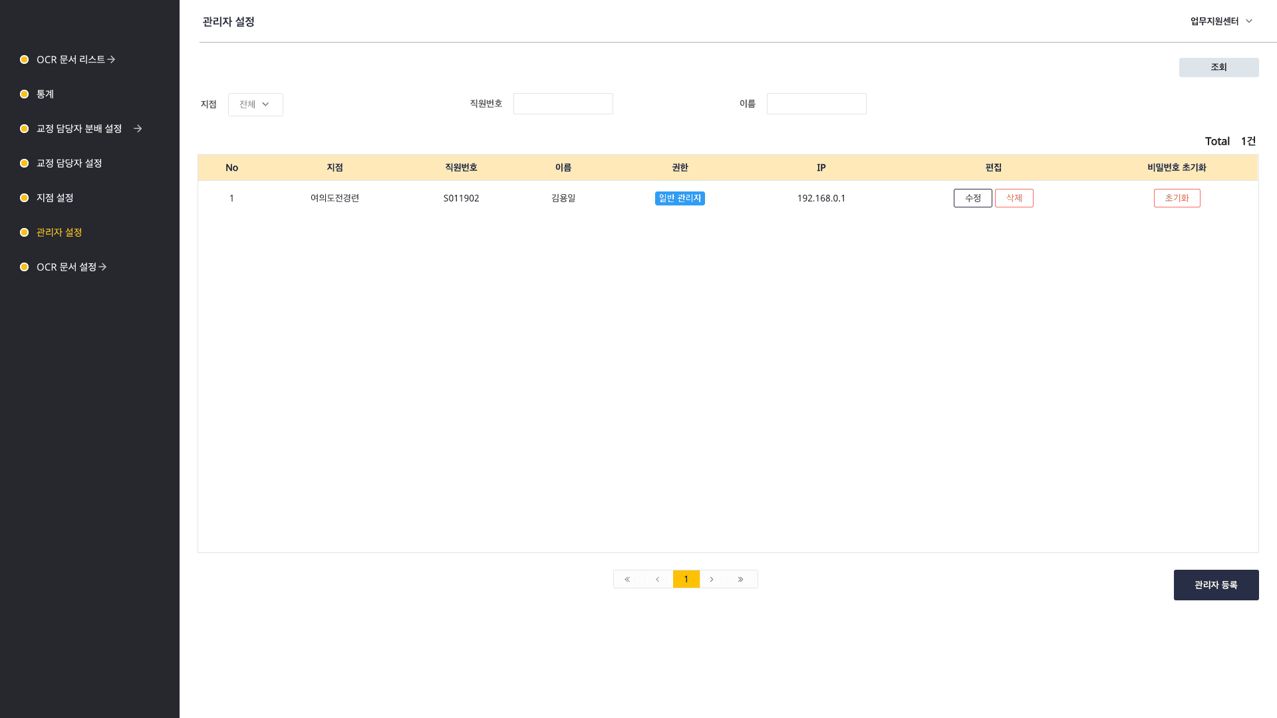Image resolution: width=1277 pixels, height=718 pixels.
Task: Open OCR 문서 설정 menu
Action: [x=67, y=267]
